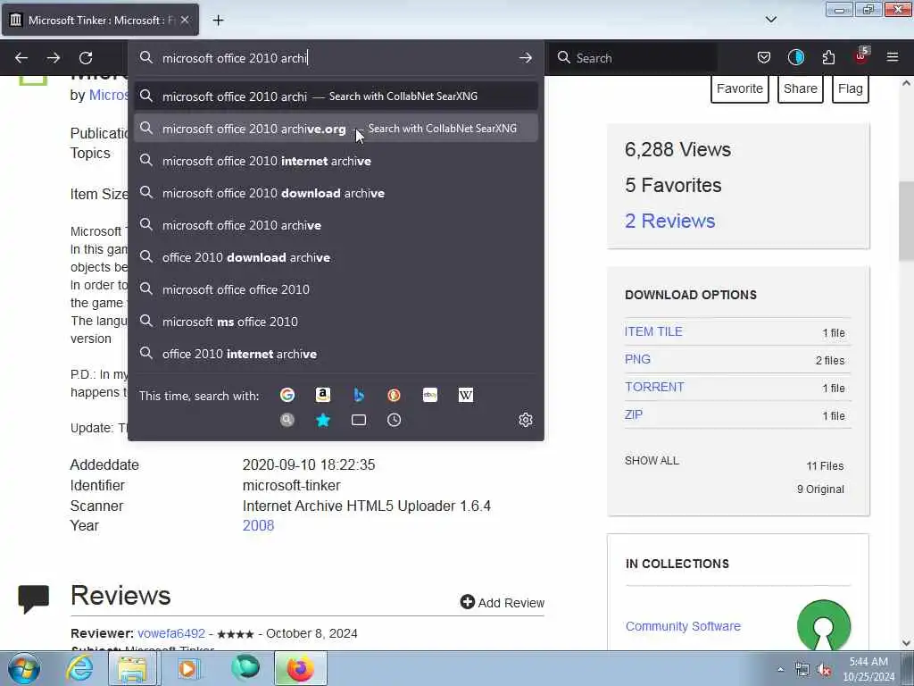Focus the toolbar Search box
Viewport: 914px width, 686px height.
(634, 58)
